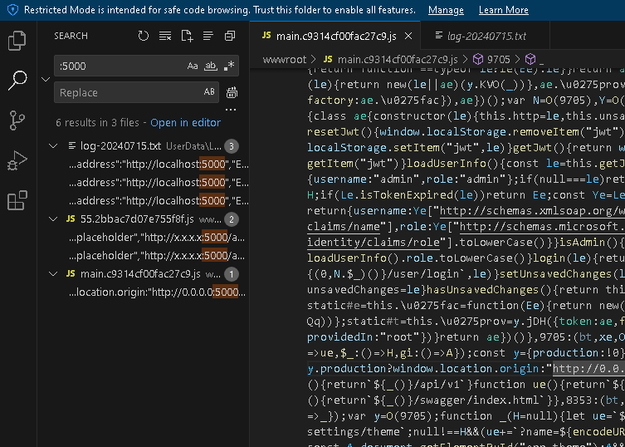Open the Run and Debug view
Image resolution: width=625 pixels, height=447 pixels.
pyautogui.click(x=17, y=160)
